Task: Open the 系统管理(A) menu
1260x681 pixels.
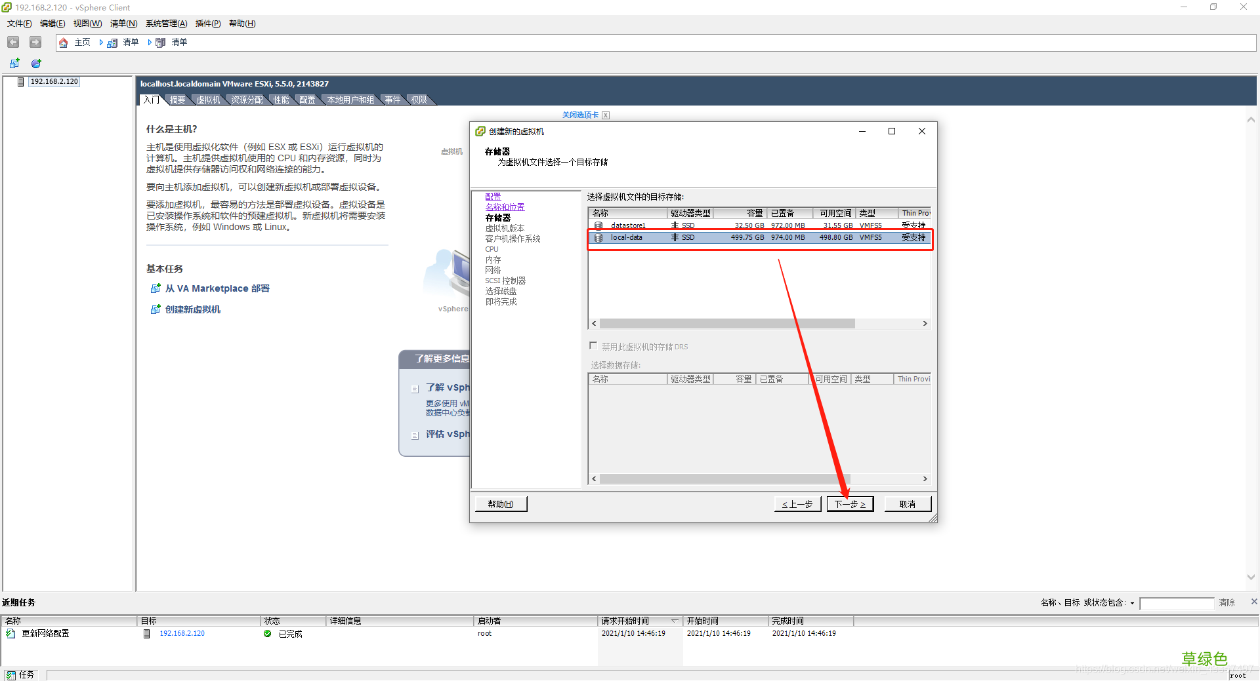Action: coord(166,24)
